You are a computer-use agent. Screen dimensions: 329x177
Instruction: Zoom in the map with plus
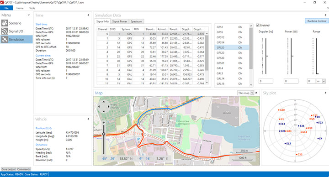coord(104,123)
